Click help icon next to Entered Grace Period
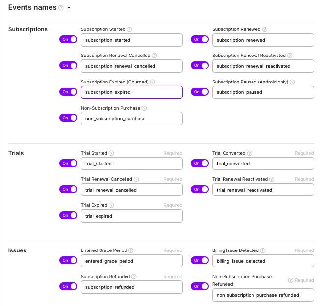Viewport: 327px width, 306px height. pyautogui.click(x=131, y=250)
